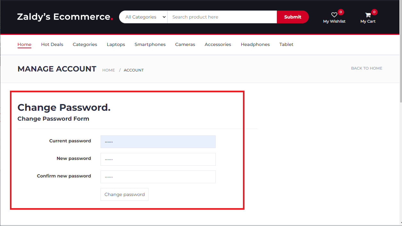
Task: Visit the Cameras section
Action: tap(185, 44)
